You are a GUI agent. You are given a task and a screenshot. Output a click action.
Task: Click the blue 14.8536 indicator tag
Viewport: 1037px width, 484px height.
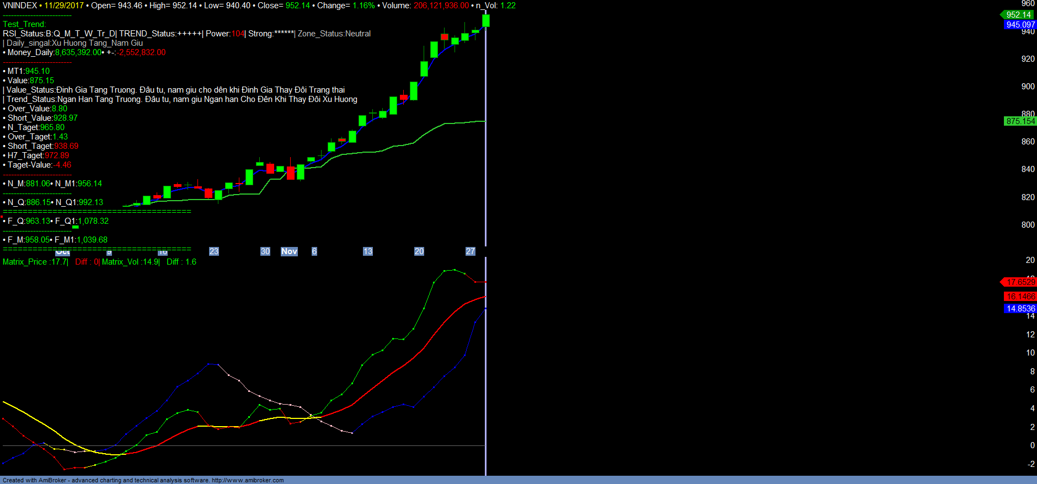coord(1020,309)
